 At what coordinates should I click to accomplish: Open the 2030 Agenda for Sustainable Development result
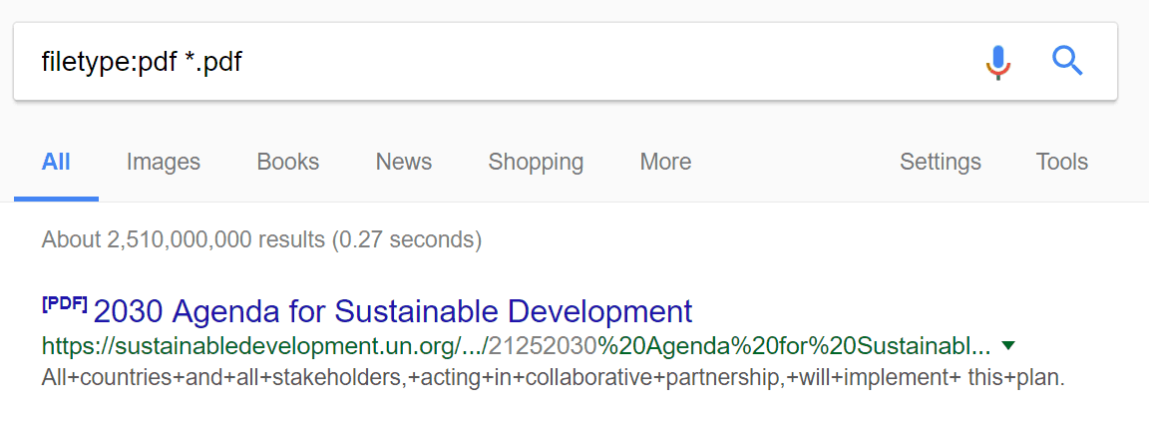tap(393, 311)
